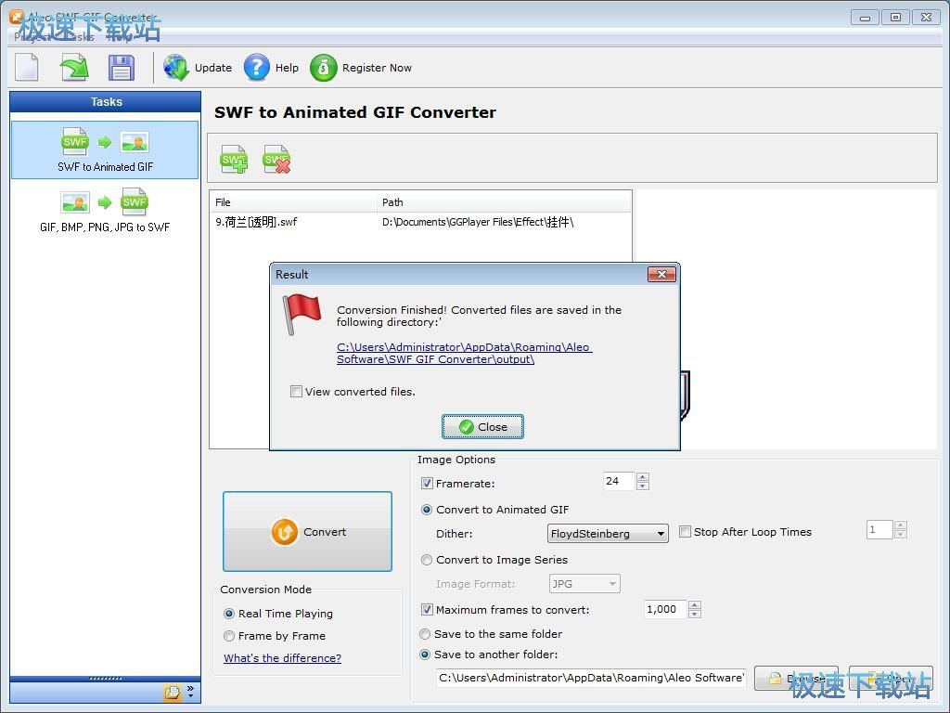The image size is (950, 713).
Task: Click the Register Now money bag icon
Action: [x=323, y=67]
